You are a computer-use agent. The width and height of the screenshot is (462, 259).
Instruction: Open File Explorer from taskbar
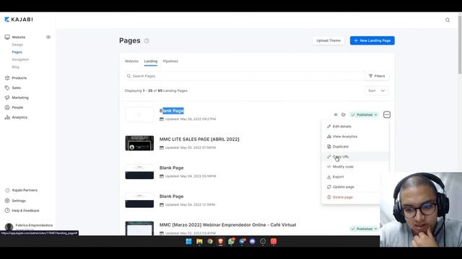199,242
